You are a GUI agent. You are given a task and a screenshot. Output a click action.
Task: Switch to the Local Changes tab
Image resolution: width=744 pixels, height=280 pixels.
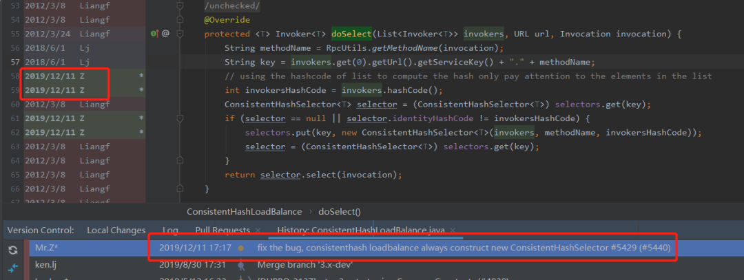(x=116, y=230)
